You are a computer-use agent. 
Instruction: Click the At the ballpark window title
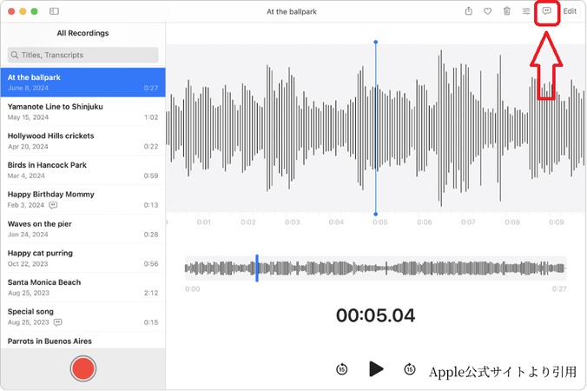pyautogui.click(x=292, y=11)
